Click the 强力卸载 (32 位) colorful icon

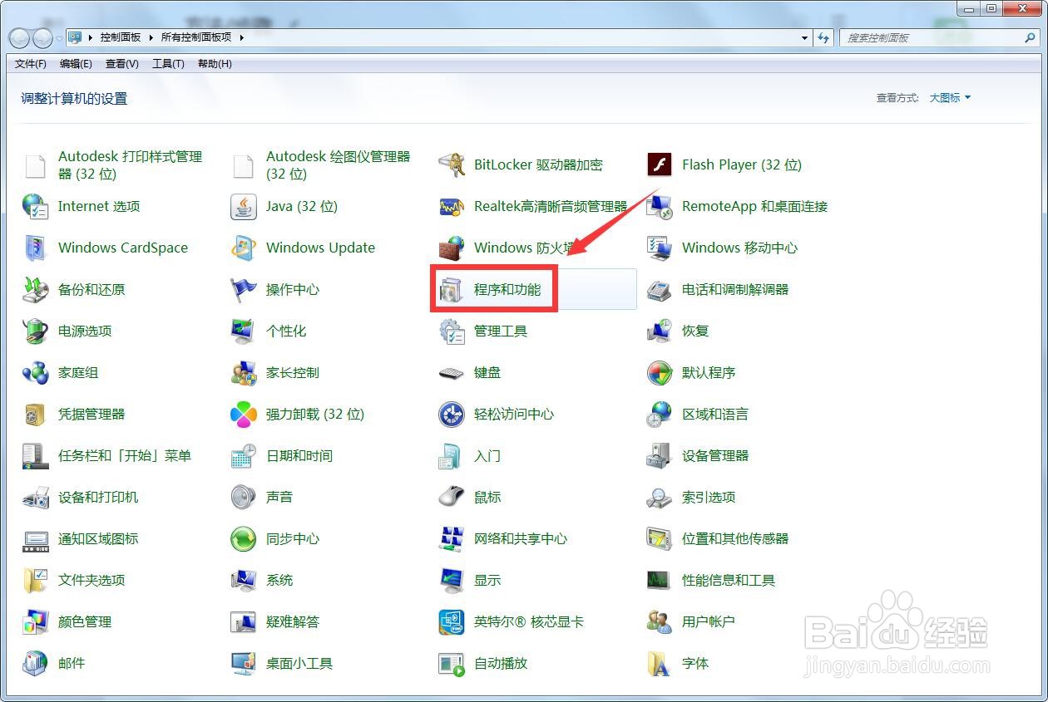[x=244, y=414]
